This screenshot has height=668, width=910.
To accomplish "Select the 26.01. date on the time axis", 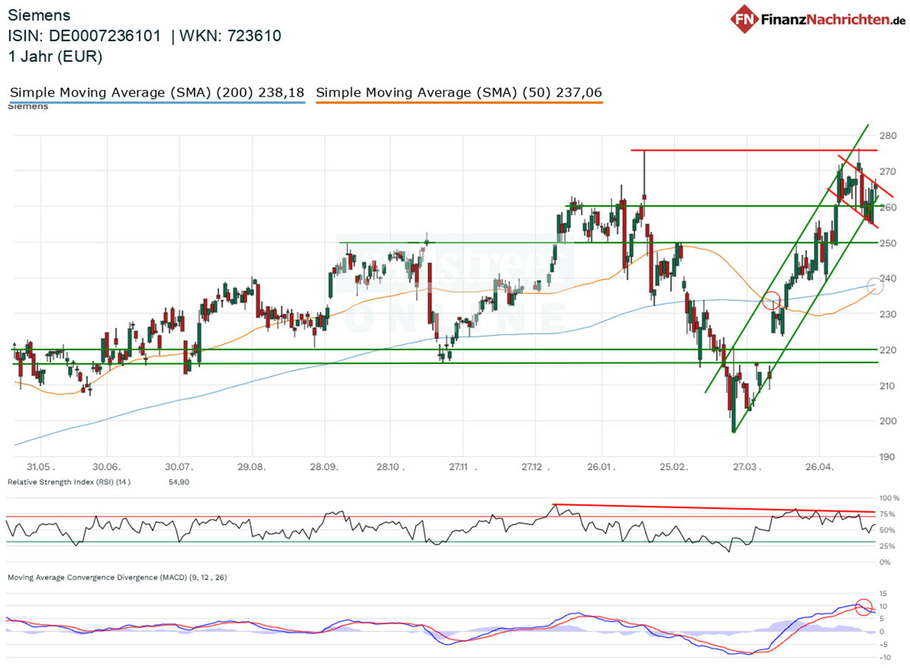I will coord(601,468).
